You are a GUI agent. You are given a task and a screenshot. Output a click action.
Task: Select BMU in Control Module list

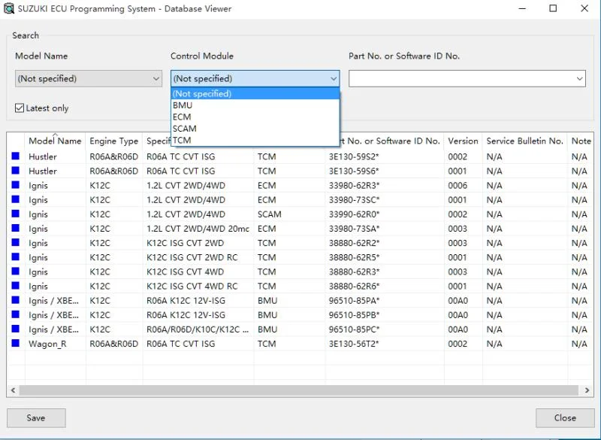point(255,105)
